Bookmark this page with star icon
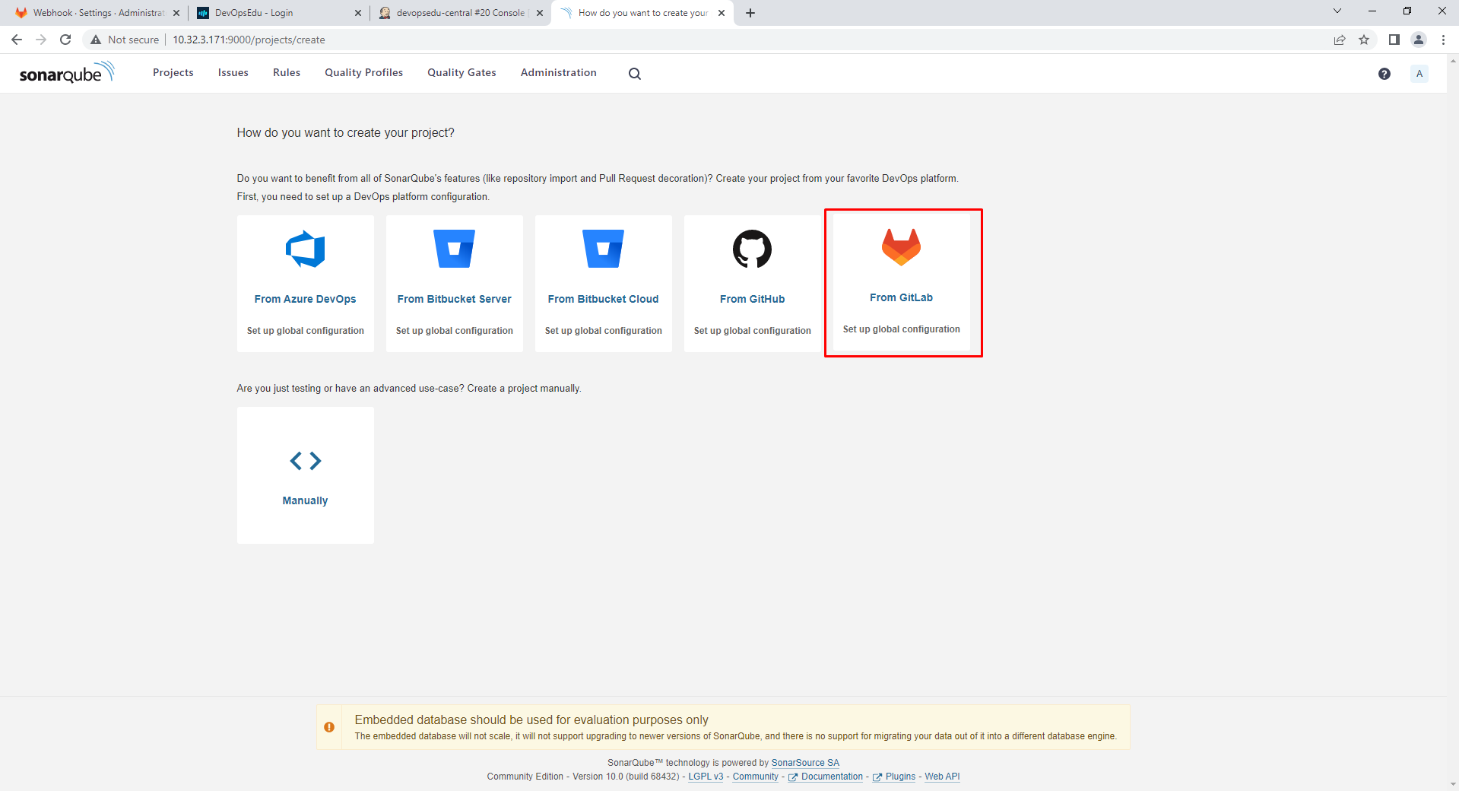1459x791 pixels. (1364, 40)
